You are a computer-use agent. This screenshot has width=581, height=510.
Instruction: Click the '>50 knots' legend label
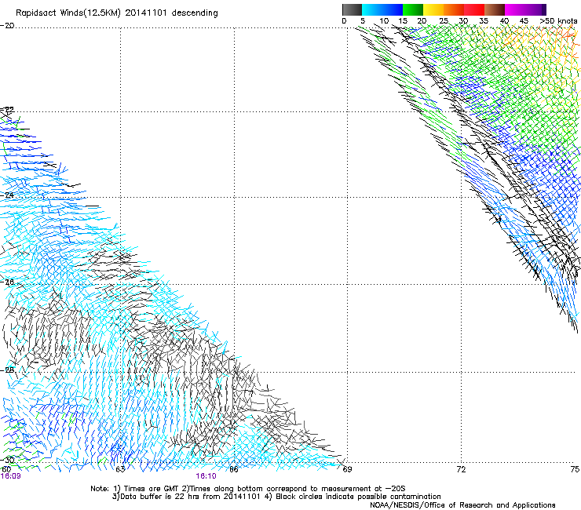(x=558, y=21)
